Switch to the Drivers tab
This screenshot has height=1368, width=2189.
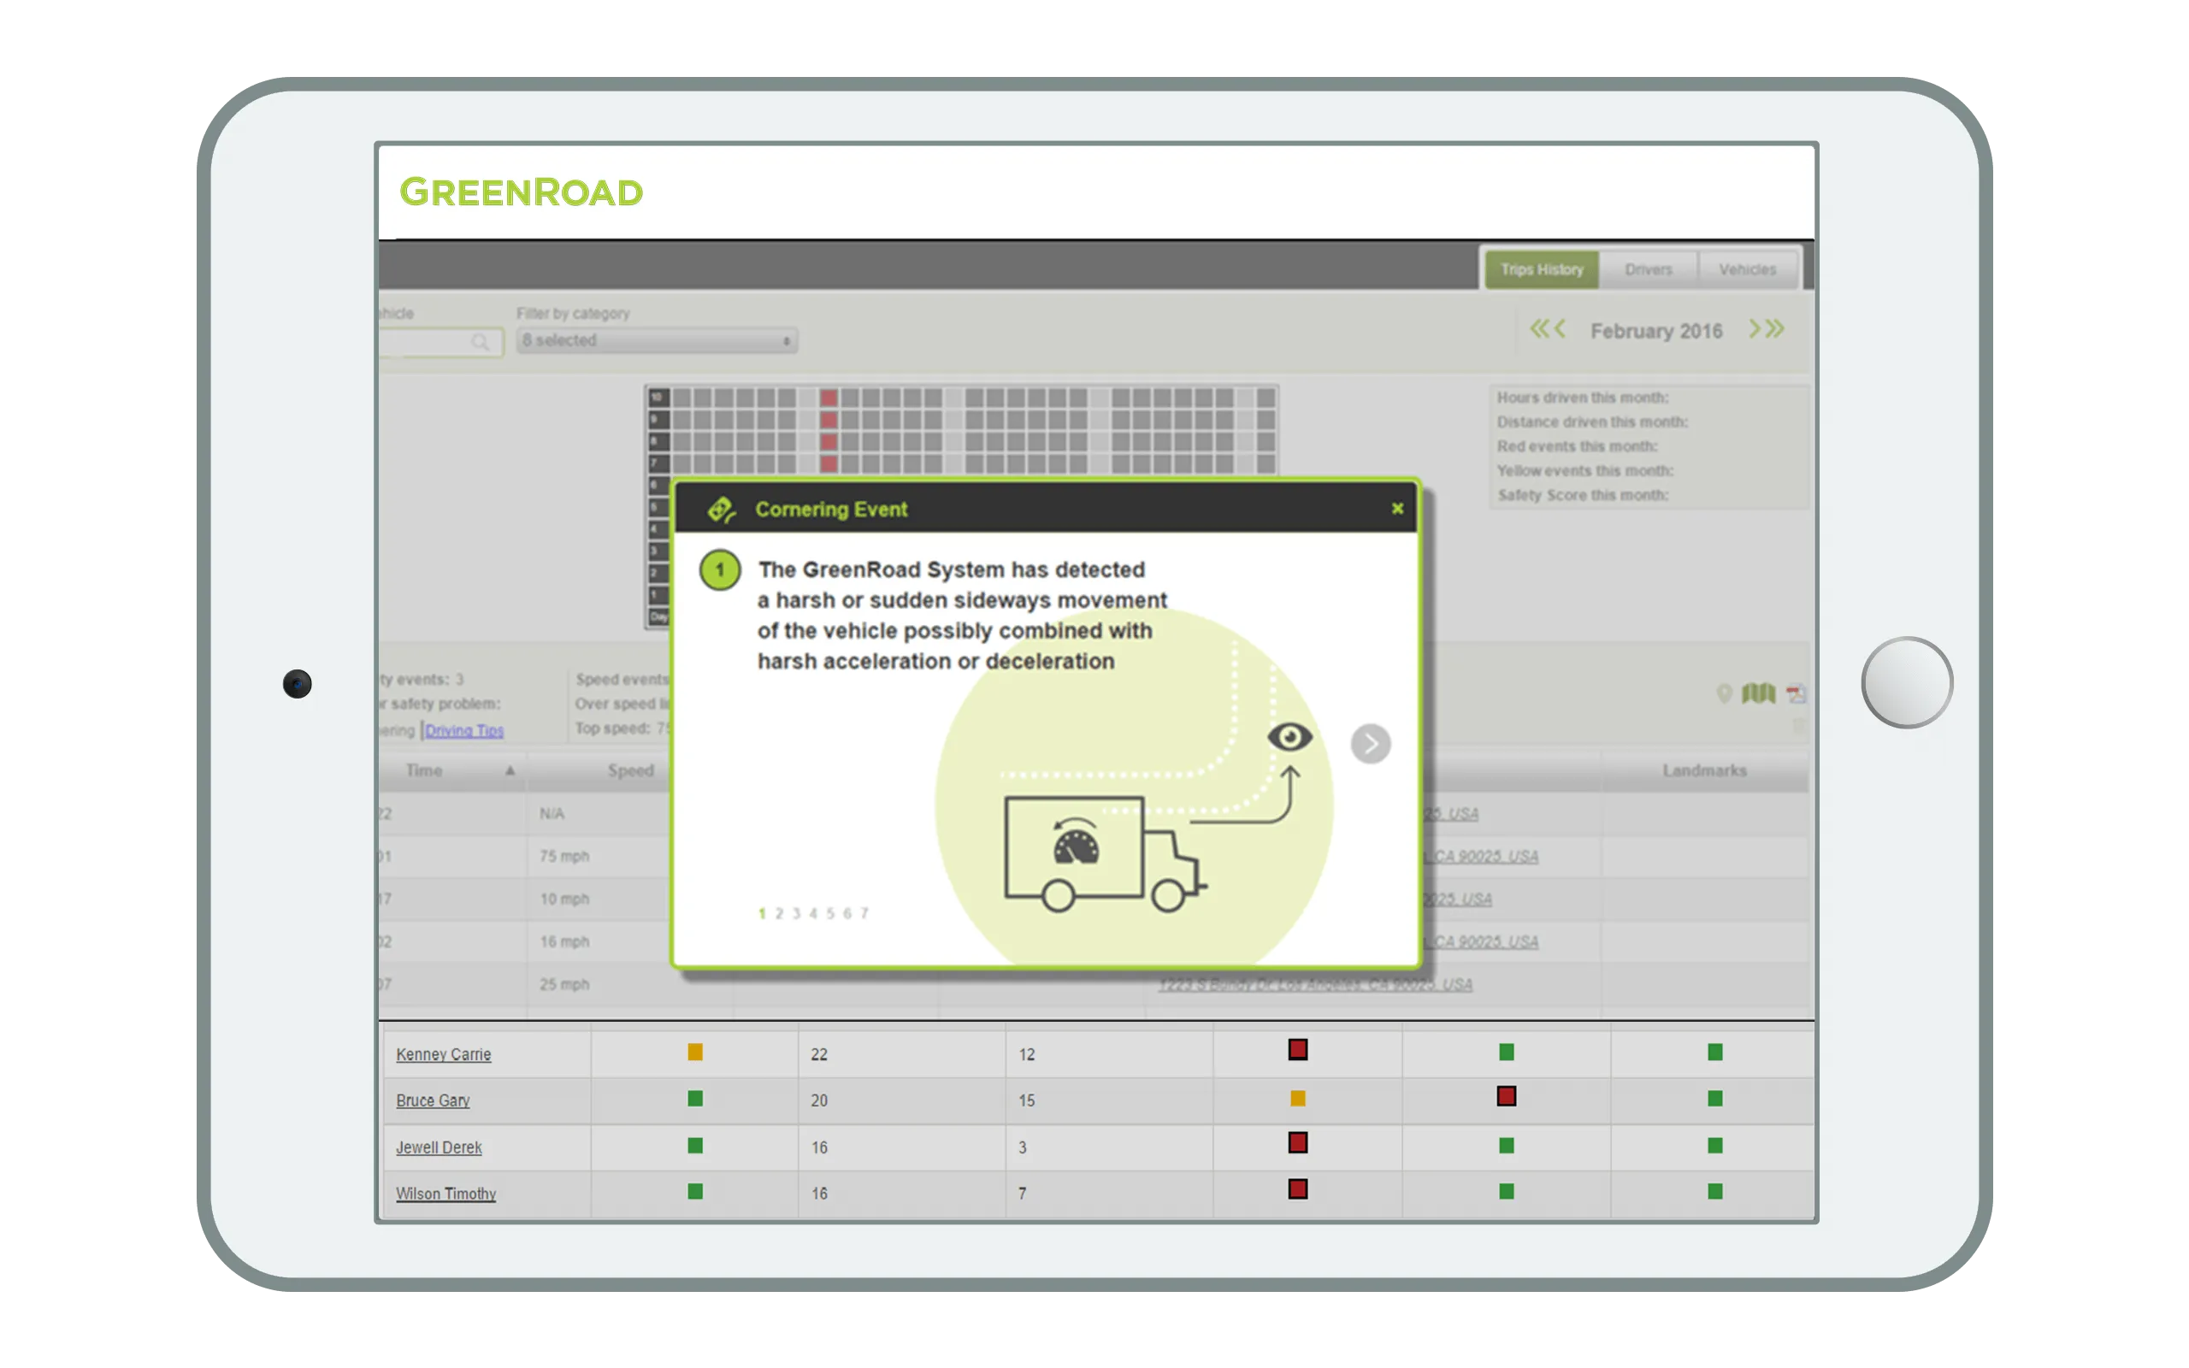tap(1648, 269)
